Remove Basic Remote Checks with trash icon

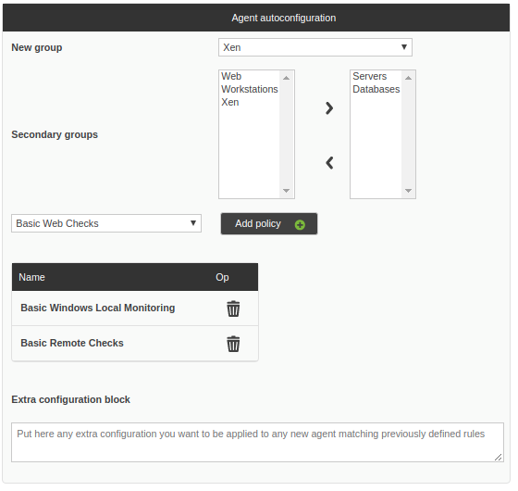(x=233, y=344)
